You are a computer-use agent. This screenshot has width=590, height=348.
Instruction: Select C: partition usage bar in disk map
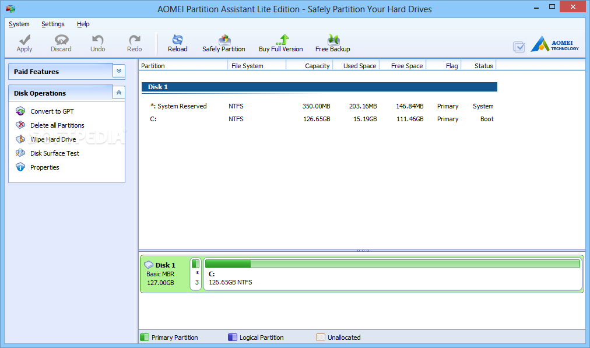tap(392, 263)
